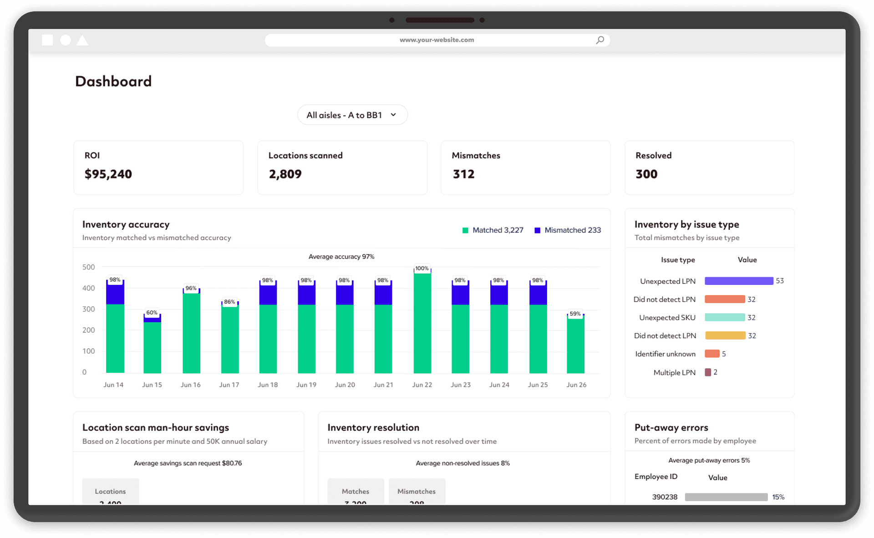
Task: Click the search magnifier icon in address bar
Action: point(600,40)
